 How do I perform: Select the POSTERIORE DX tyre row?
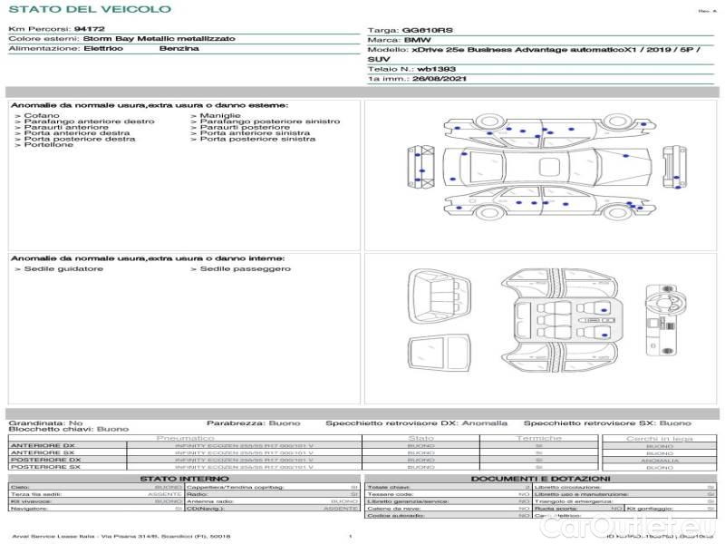point(43,460)
